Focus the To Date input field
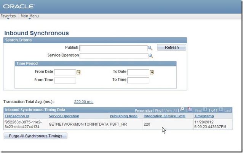 (x=138, y=73)
